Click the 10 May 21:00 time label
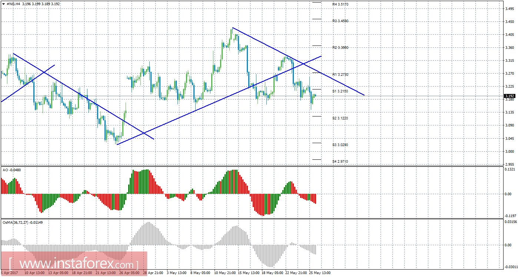 (x=225, y=273)
